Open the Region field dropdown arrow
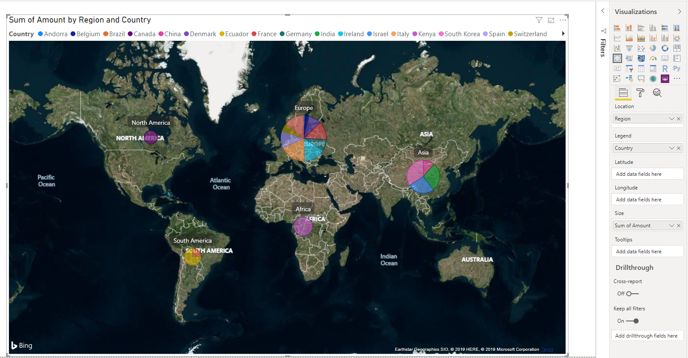 tap(672, 119)
